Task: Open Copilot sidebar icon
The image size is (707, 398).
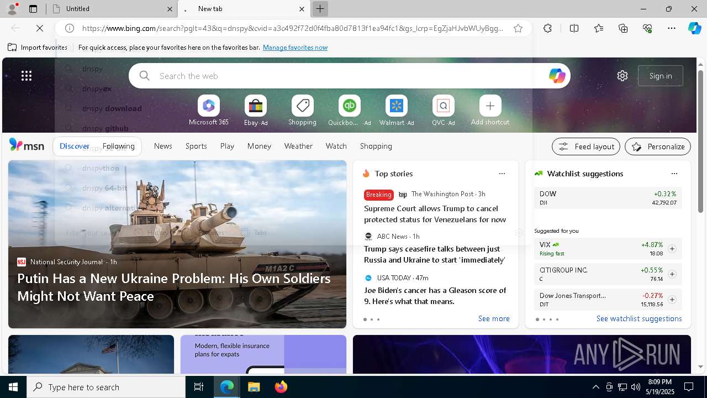Action: coord(694,28)
